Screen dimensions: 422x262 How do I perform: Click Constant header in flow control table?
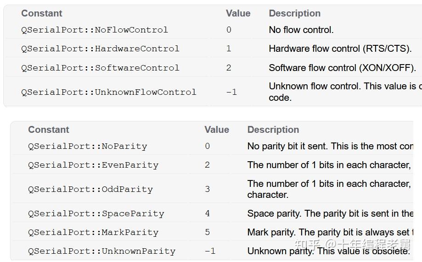[41, 13]
